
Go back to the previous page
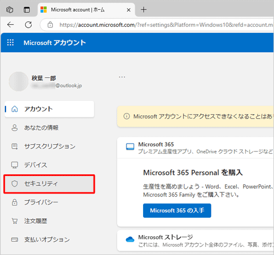pos(10,25)
